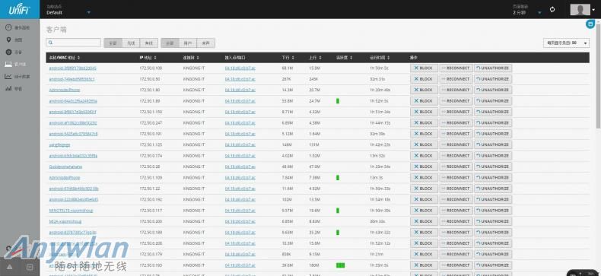This screenshot has height=276, width=601.
Task: Click the UniFi logo
Action: pos(20,9)
